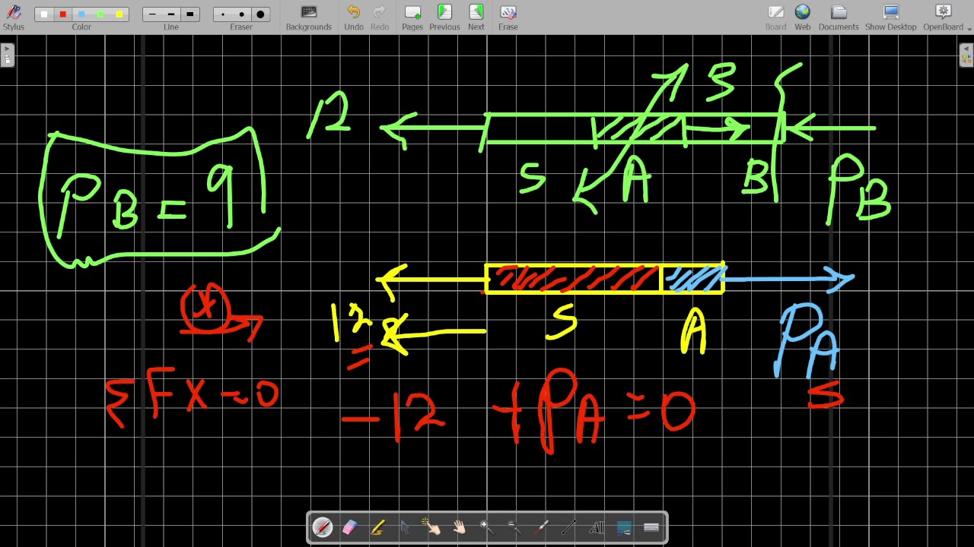Choose the thin line width
The image size is (974, 547).
point(152,14)
